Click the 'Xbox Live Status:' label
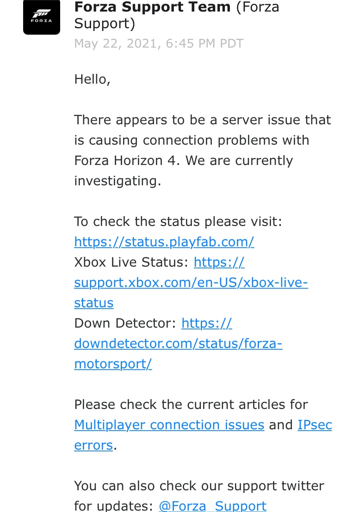The image size is (347, 512). click(131, 262)
